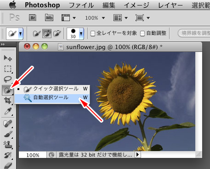The image size is (210, 169).
Task: Launch Adobe Bridge with Br icon
Action: pos(33,18)
